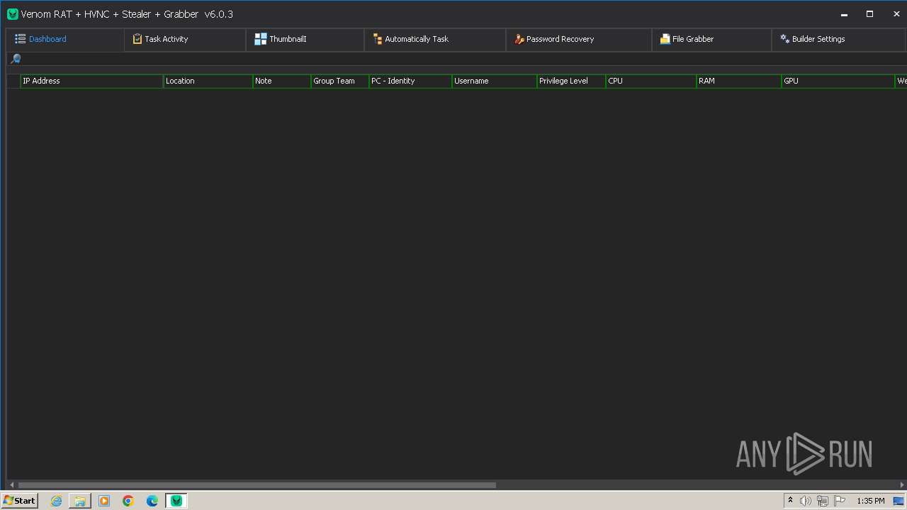Launch Internet Explorer from taskbar
This screenshot has width=907, height=510.
[x=56, y=501]
